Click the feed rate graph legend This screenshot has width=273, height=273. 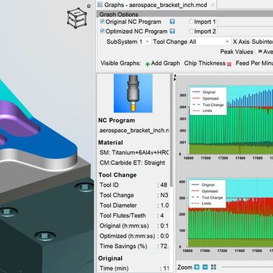[x=207, y=194]
